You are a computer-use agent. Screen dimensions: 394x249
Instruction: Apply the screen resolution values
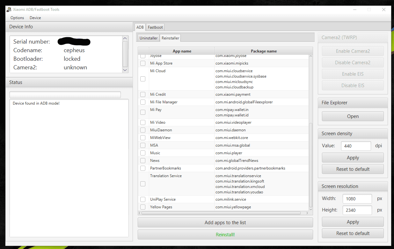[x=353, y=222]
